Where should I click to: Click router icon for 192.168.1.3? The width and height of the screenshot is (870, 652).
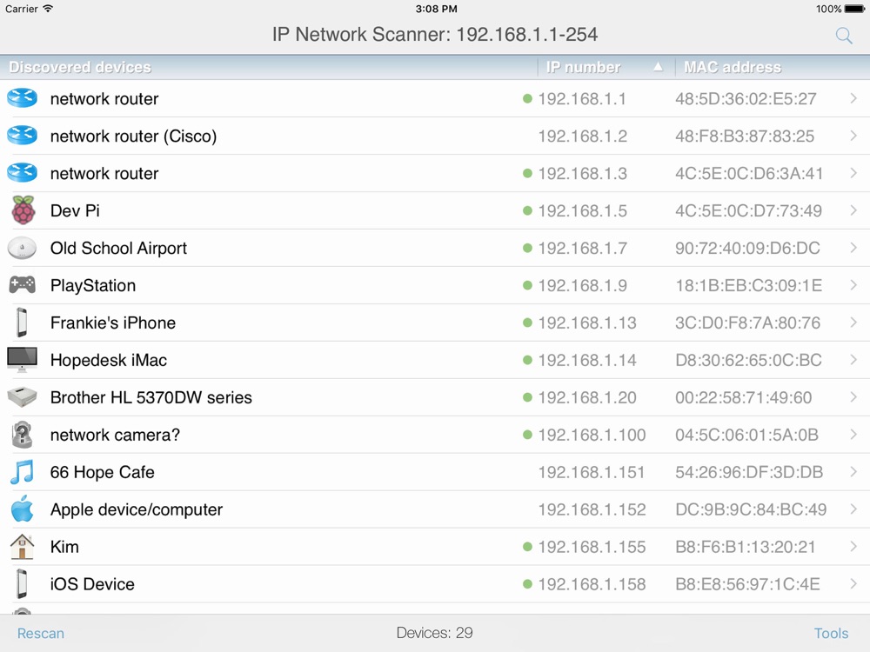click(x=23, y=173)
